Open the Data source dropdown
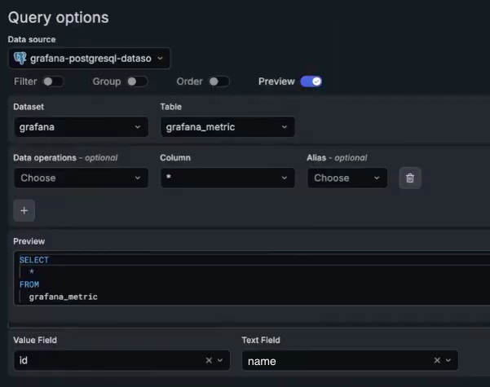Image resolution: width=490 pixels, height=387 pixels. 90,58
